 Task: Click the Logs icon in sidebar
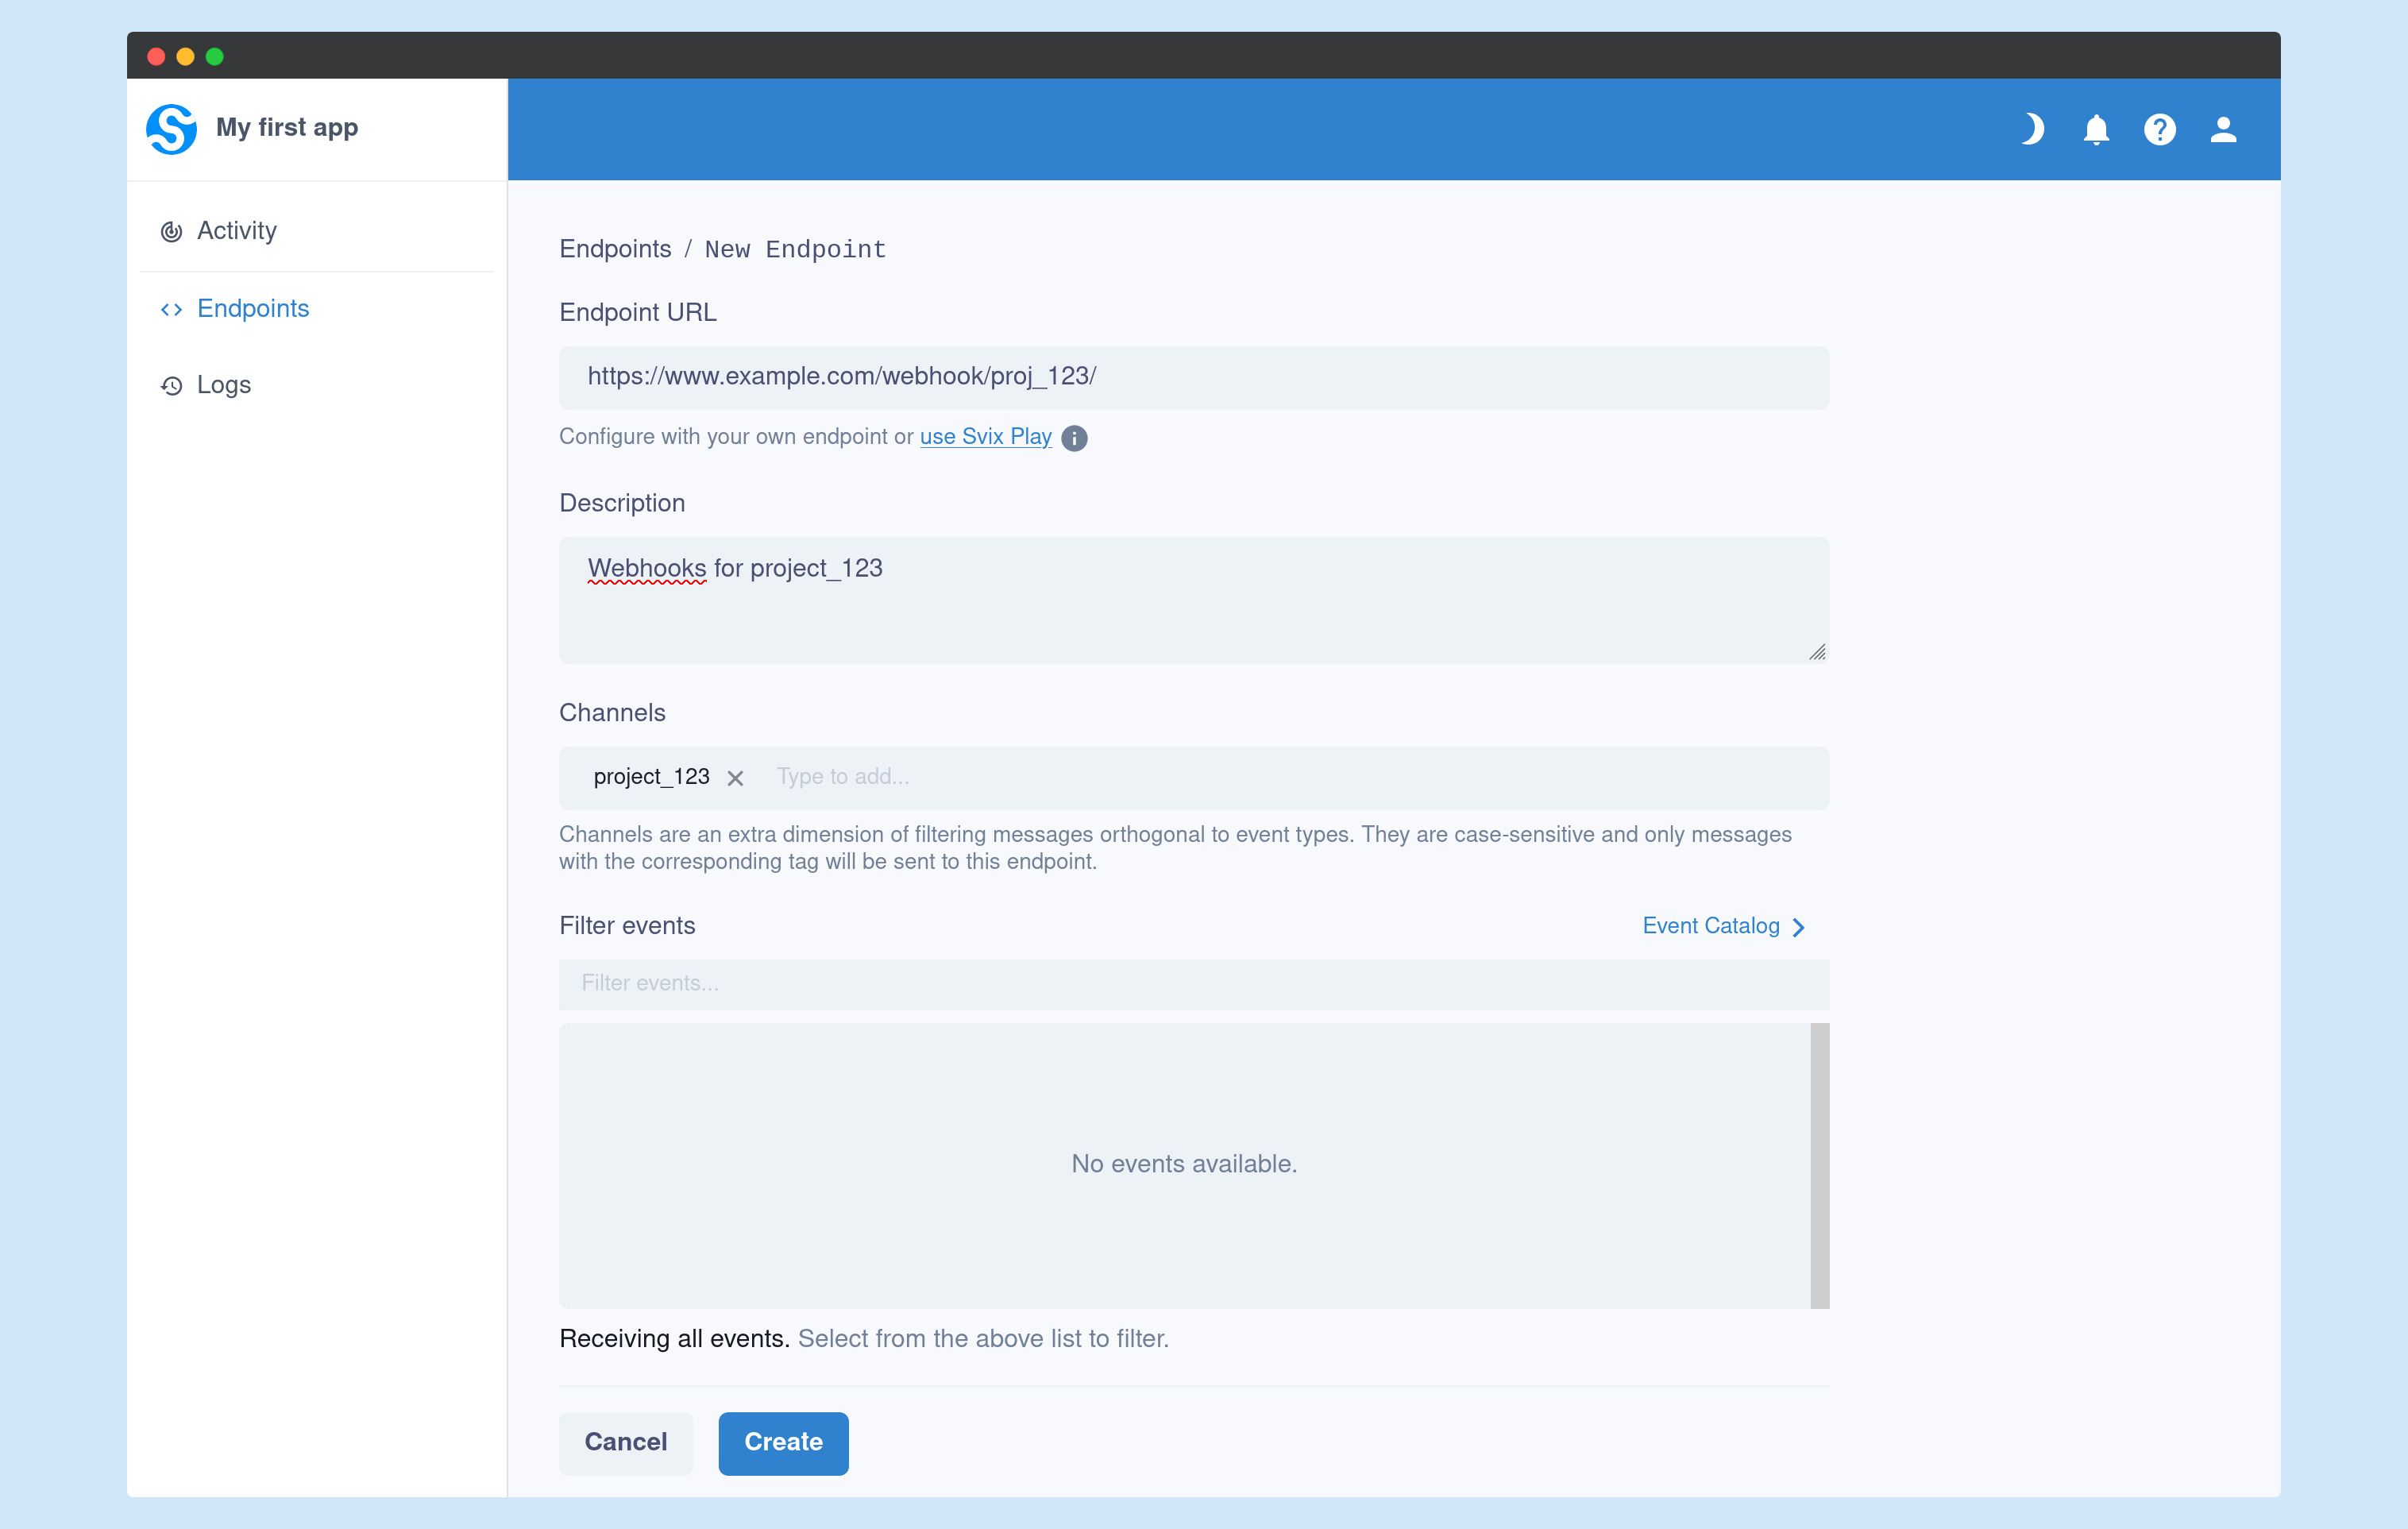click(x=170, y=384)
